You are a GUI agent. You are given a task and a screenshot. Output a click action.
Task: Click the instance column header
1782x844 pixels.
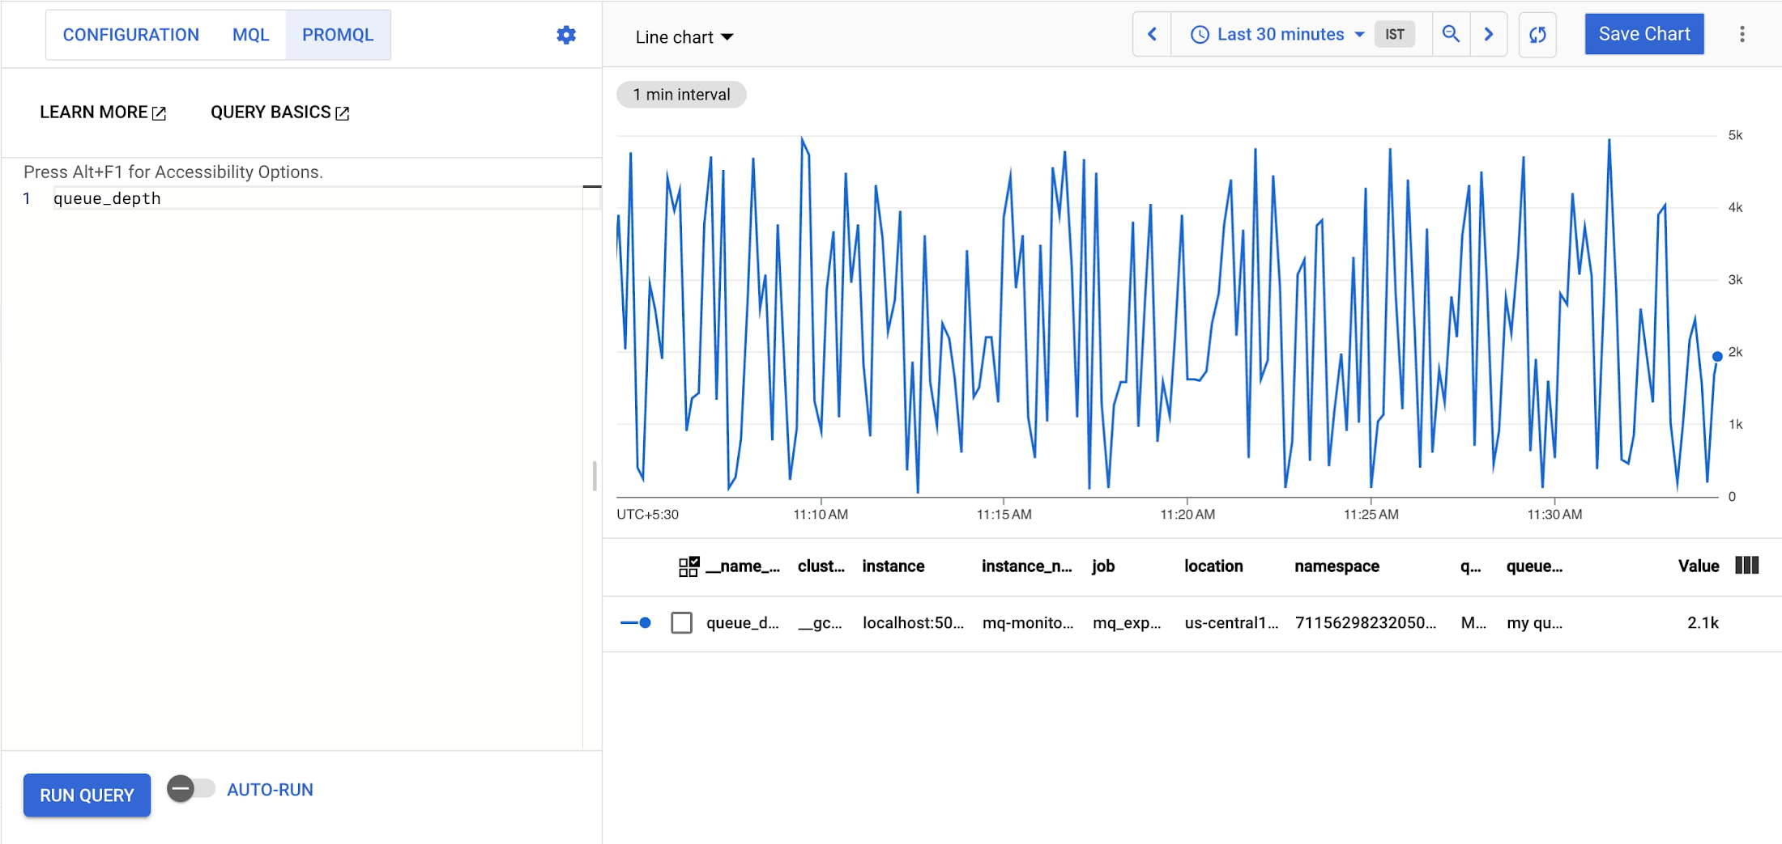[893, 566]
